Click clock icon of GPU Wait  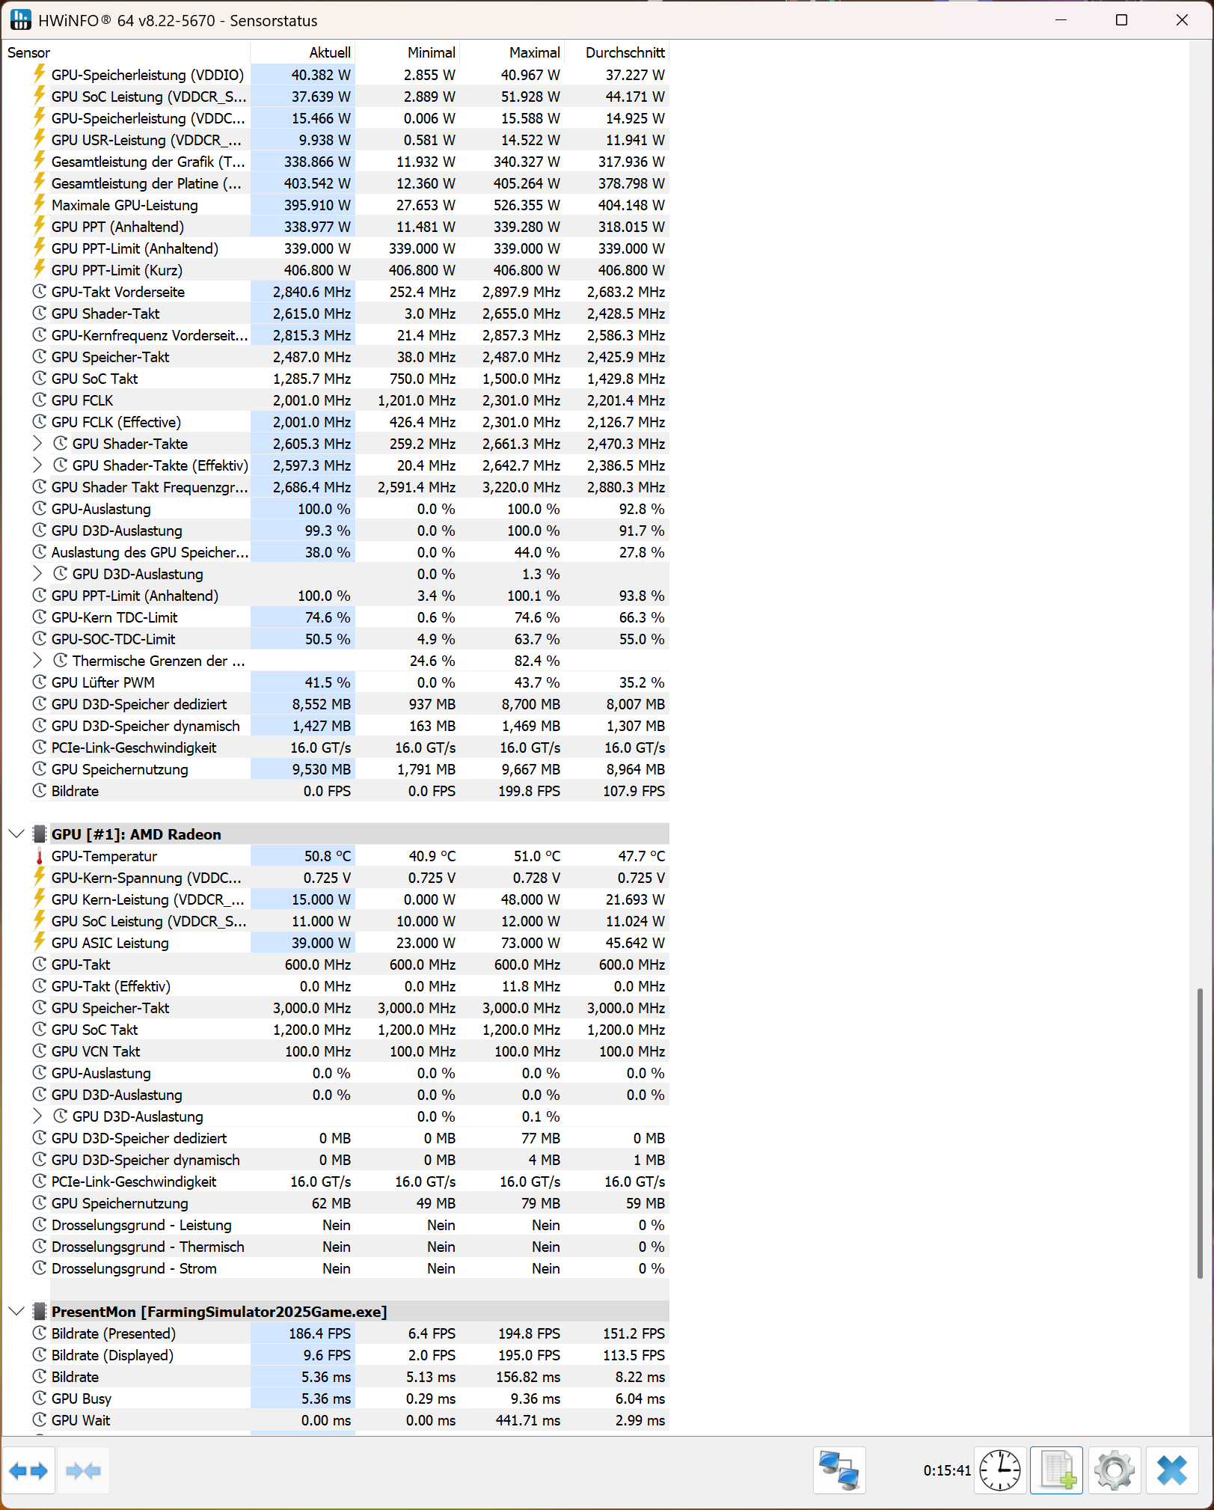(40, 1420)
